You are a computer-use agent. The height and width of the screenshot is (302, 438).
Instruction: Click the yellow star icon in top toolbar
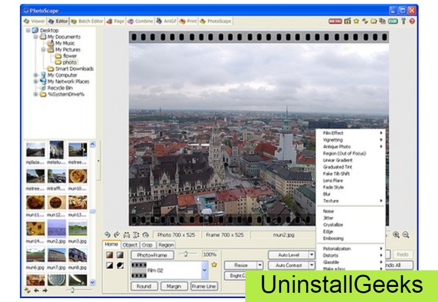(x=356, y=21)
